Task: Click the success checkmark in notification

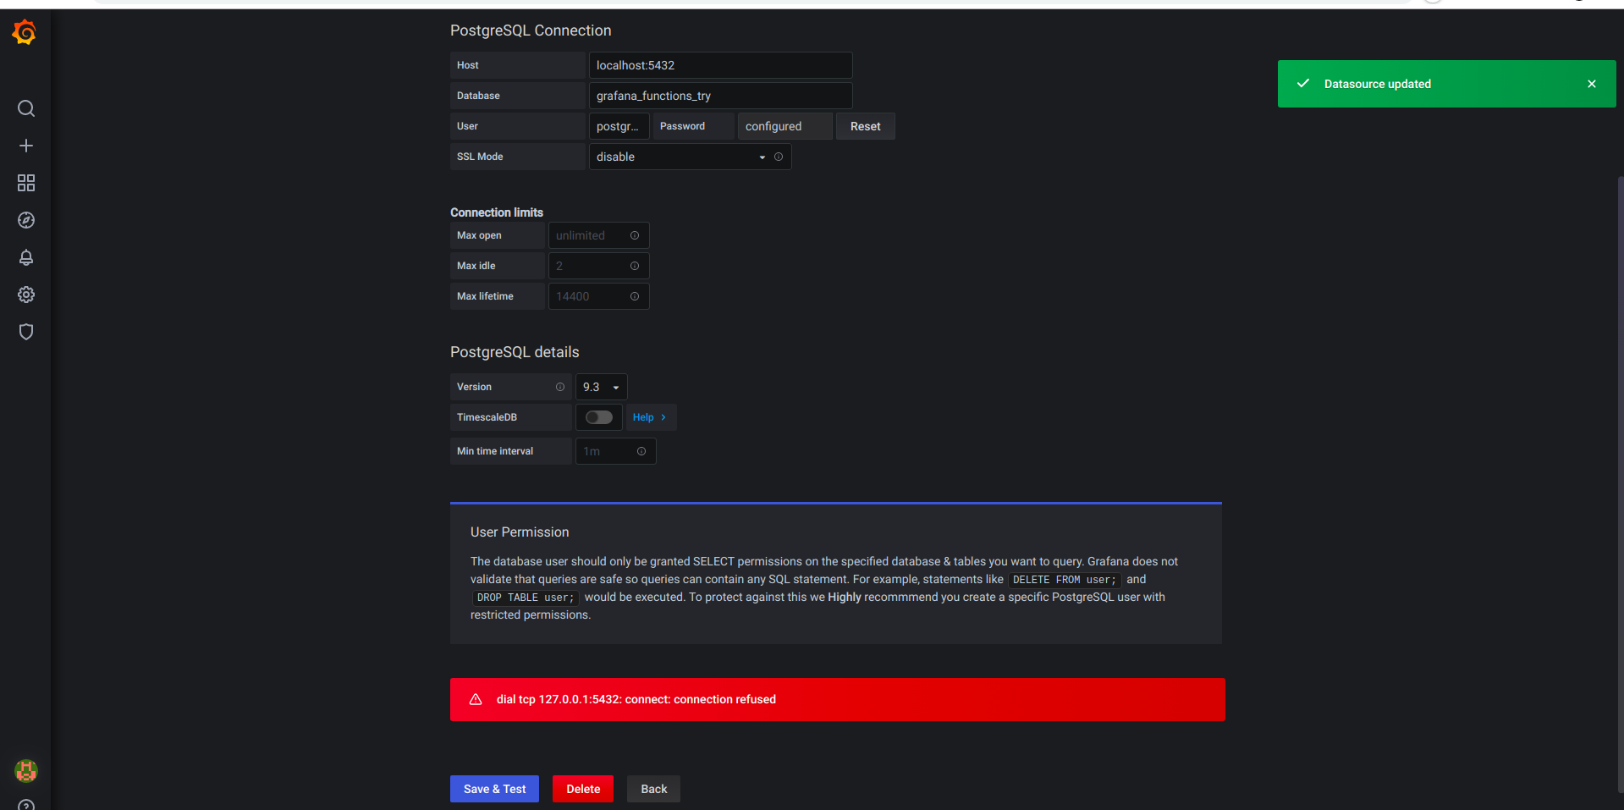Action: coord(1303,83)
